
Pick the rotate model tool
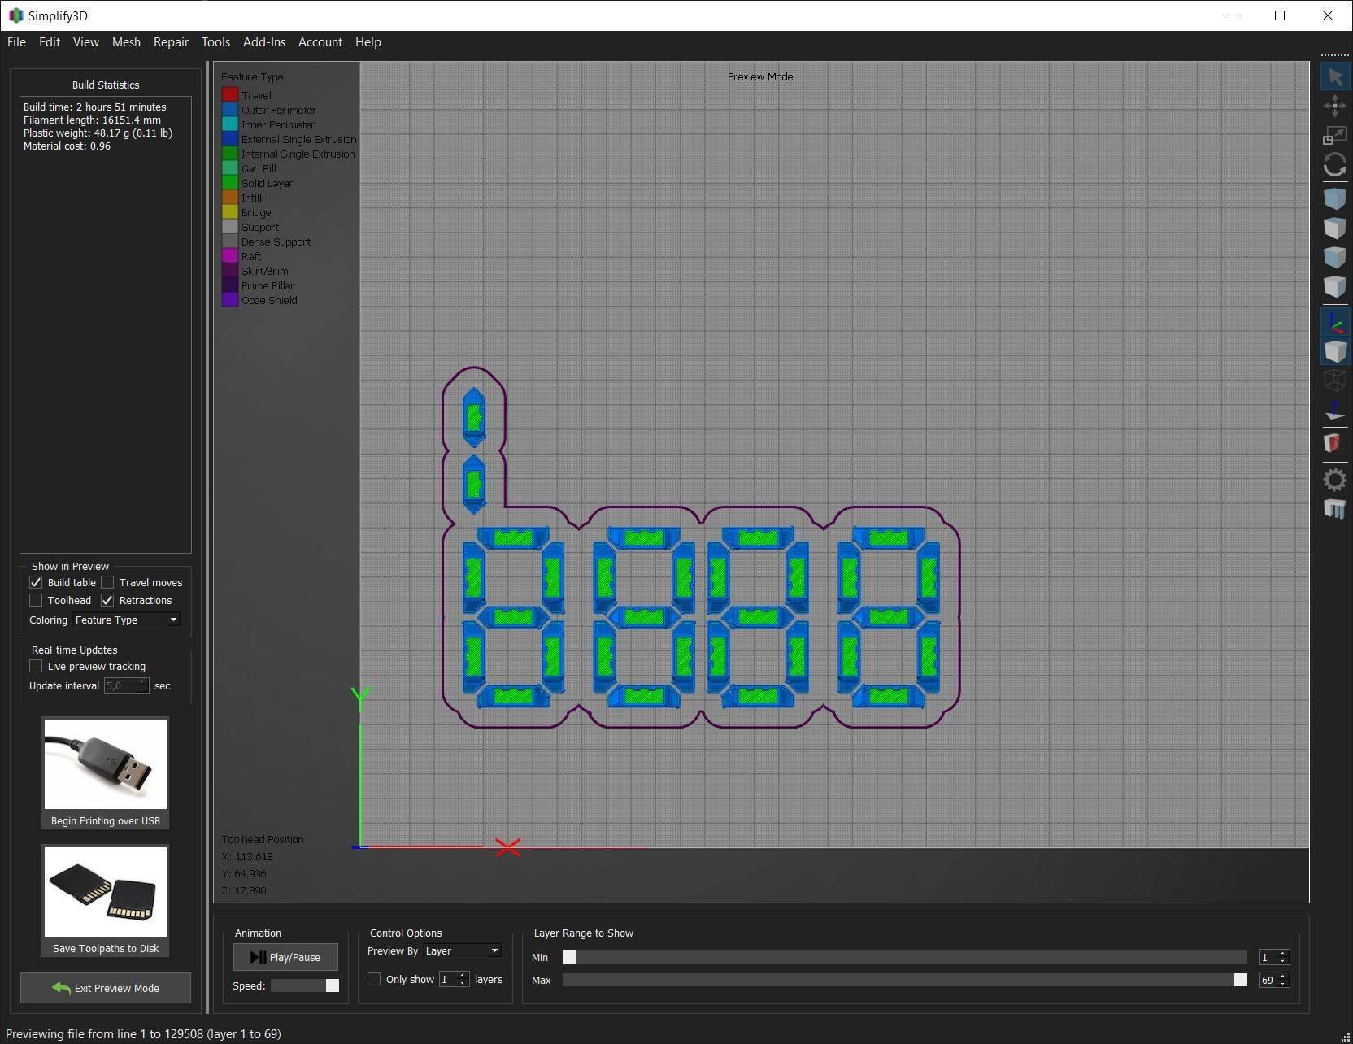point(1334,165)
